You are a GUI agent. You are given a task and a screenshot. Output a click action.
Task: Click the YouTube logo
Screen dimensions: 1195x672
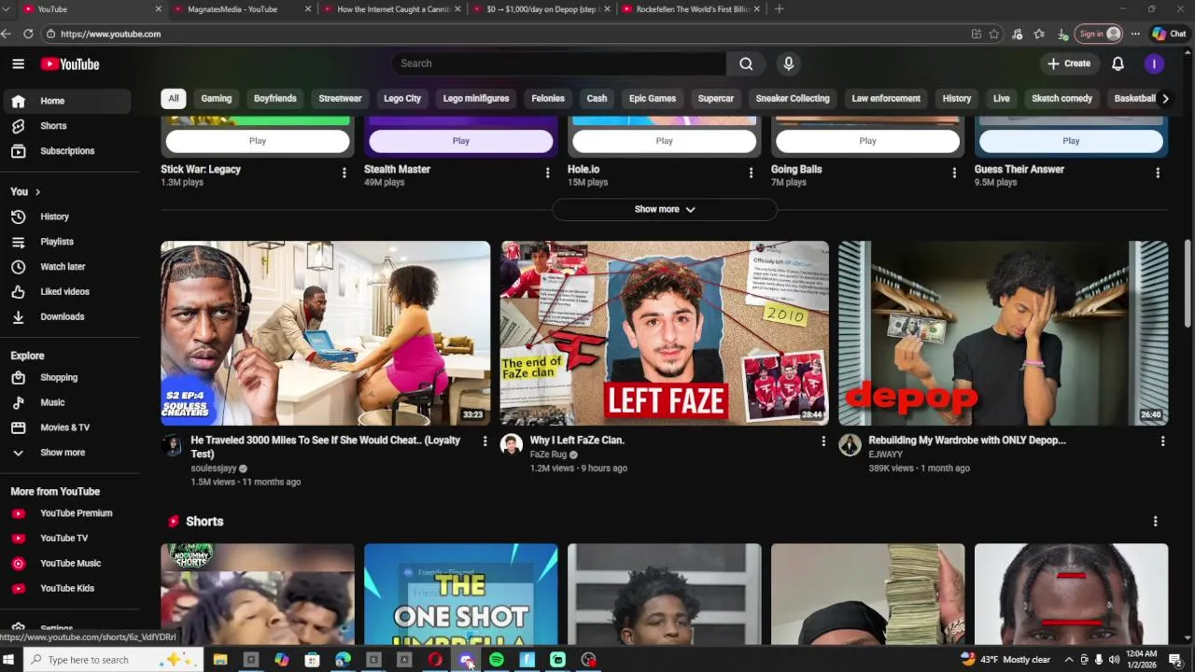point(70,64)
